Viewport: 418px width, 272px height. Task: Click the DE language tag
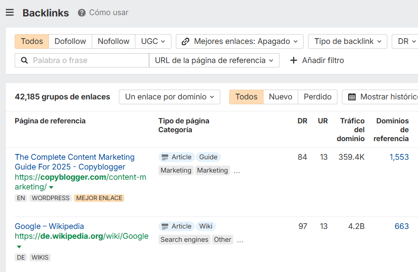coord(21,257)
